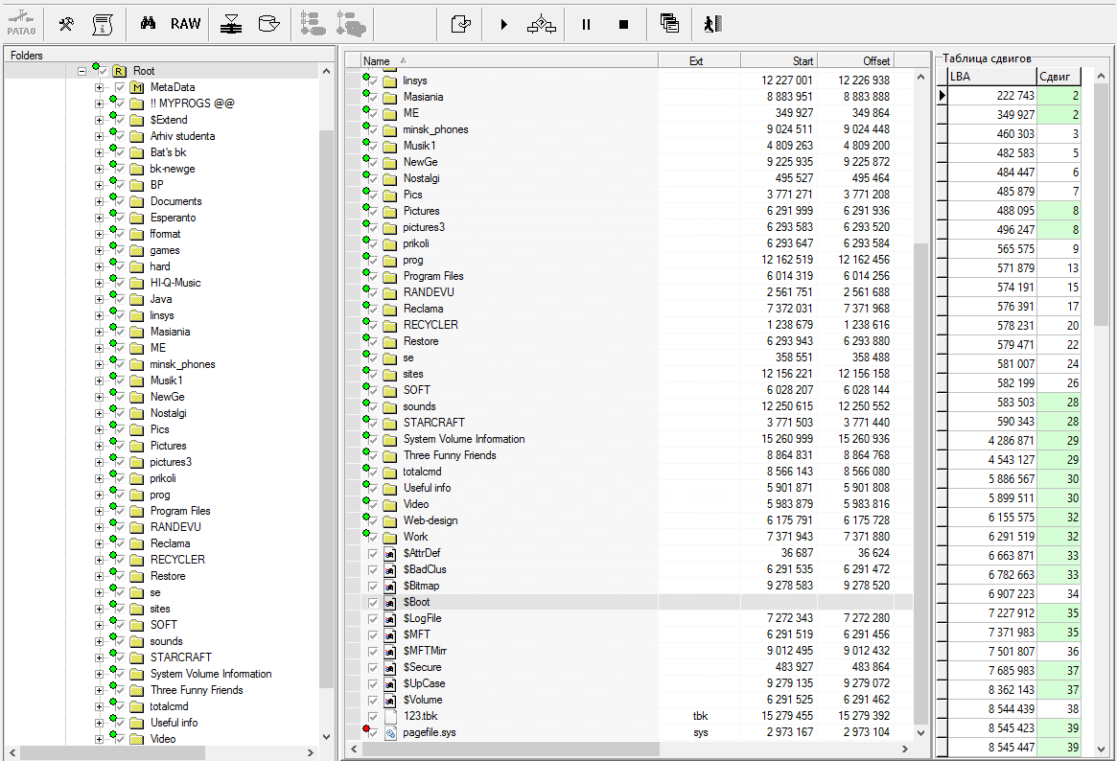Toggle checkbox for $Volume row

coord(373,700)
